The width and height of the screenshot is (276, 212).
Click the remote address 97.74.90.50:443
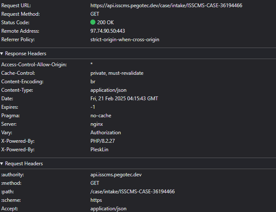tap(108, 31)
